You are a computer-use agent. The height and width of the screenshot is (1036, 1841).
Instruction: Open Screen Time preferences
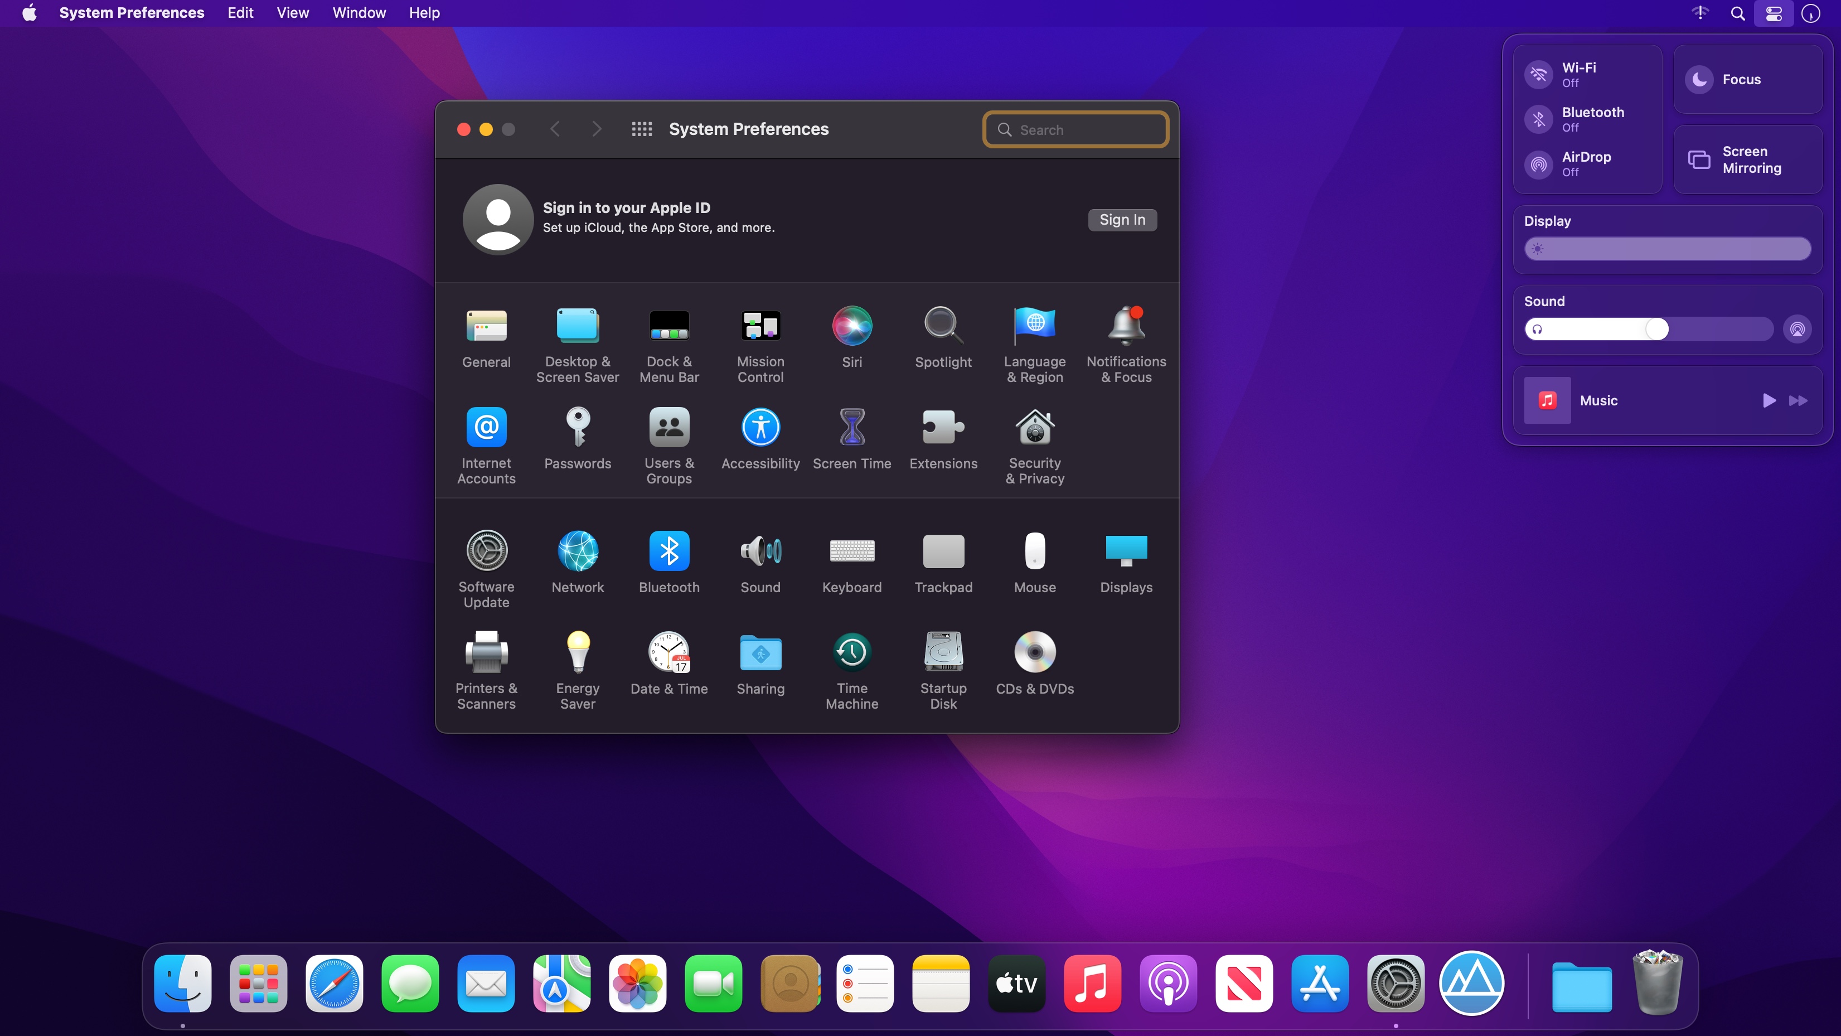(852, 440)
